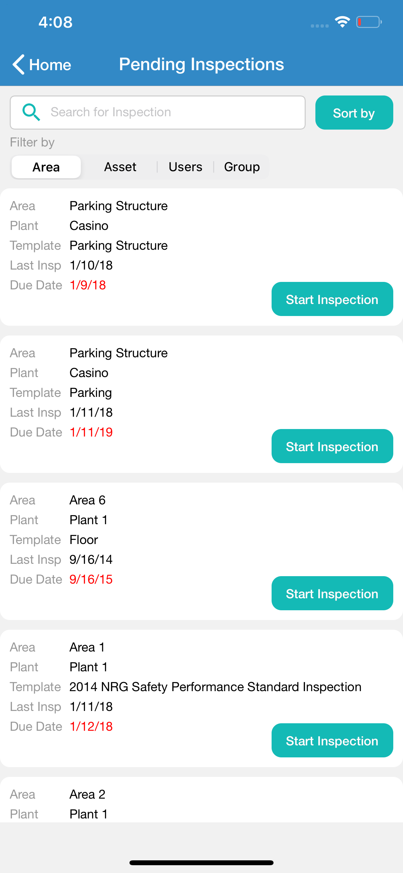This screenshot has width=403, height=873.
Task: Select the Area filter segment
Action: (46, 167)
